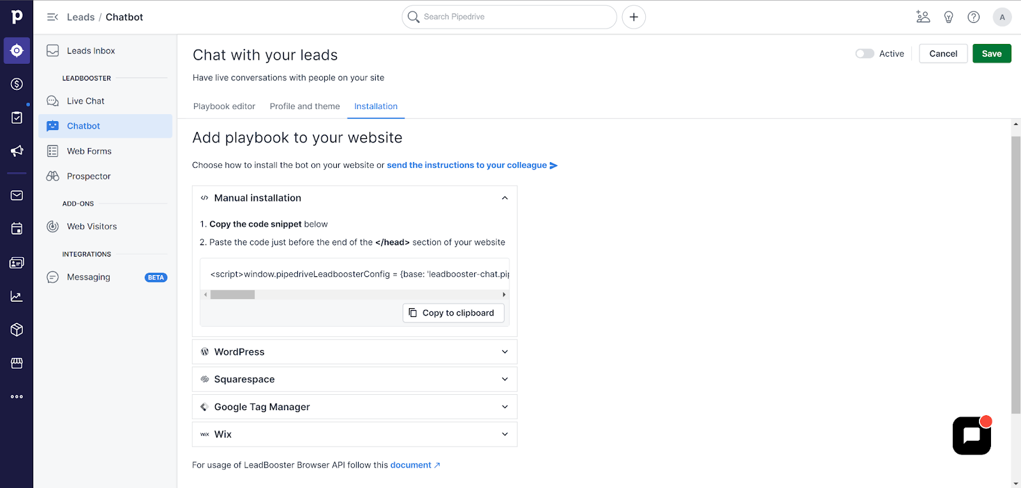
Task: Open the Products cube icon
Action: click(x=17, y=330)
